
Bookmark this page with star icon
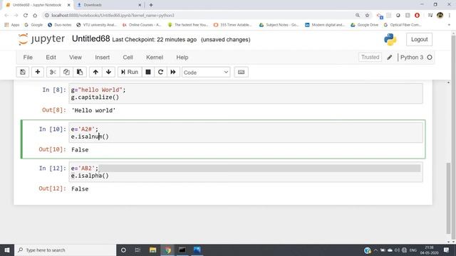367,16
